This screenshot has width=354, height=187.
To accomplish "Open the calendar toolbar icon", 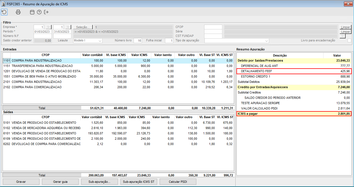I will pos(32,12).
